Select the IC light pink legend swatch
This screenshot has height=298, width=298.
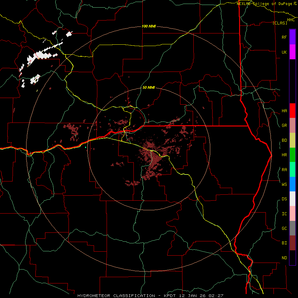click(292, 214)
